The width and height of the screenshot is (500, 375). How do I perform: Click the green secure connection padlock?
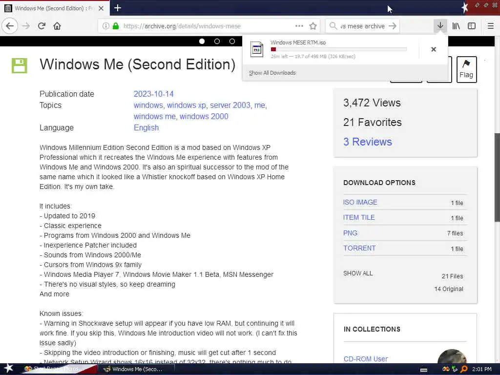click(x=116, y=26)
